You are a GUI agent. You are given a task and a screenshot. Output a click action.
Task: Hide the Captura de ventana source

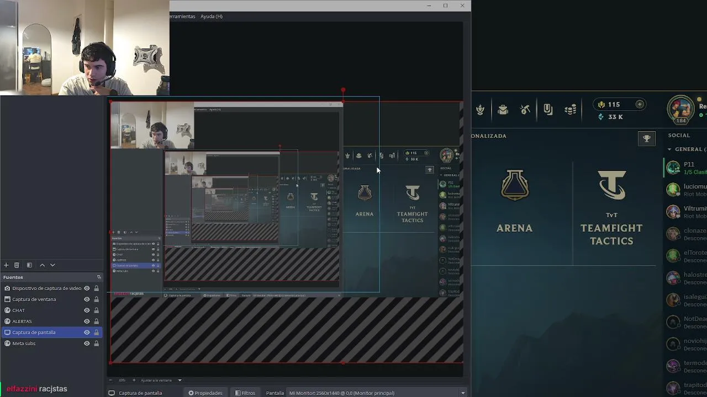click(x=87, y=299)
